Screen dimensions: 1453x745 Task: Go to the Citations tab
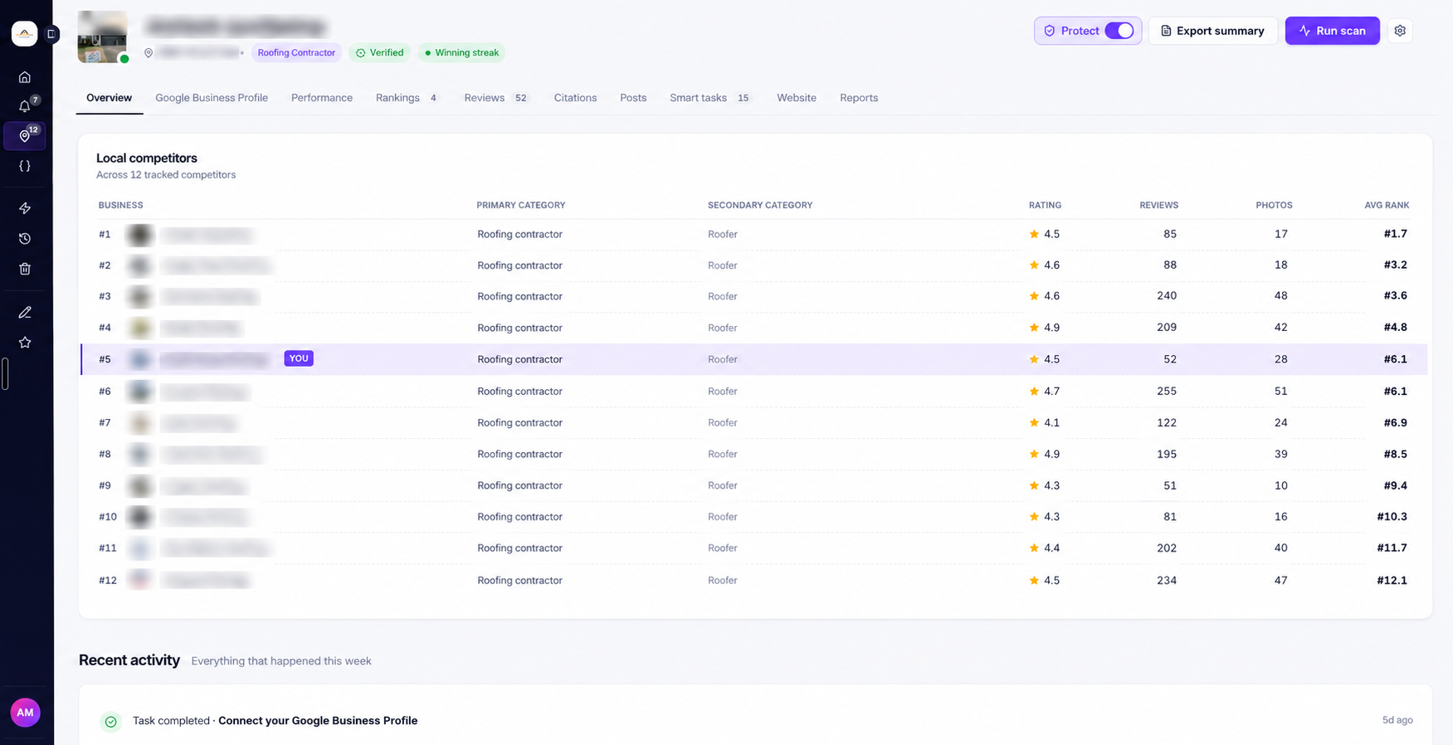[575, 98]
